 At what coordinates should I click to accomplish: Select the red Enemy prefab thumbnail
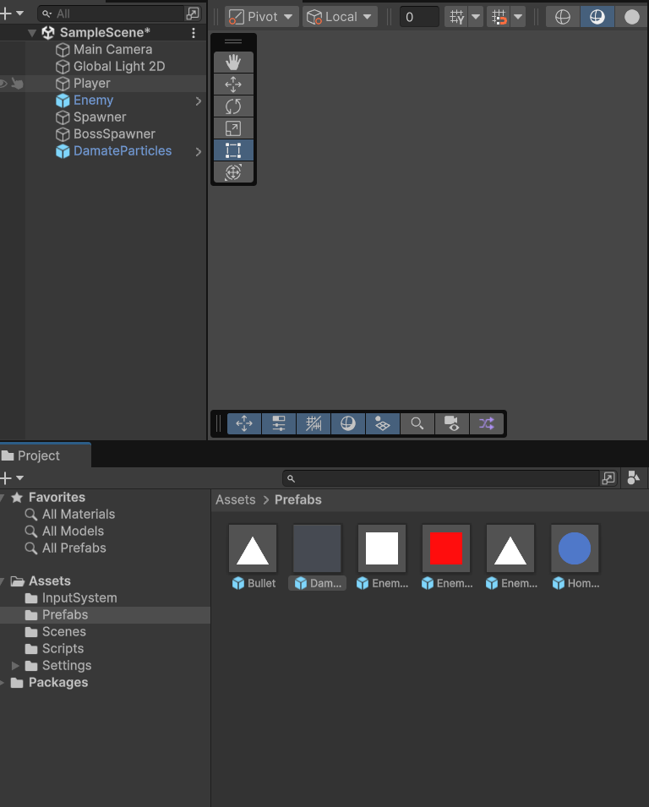point(446,549)
